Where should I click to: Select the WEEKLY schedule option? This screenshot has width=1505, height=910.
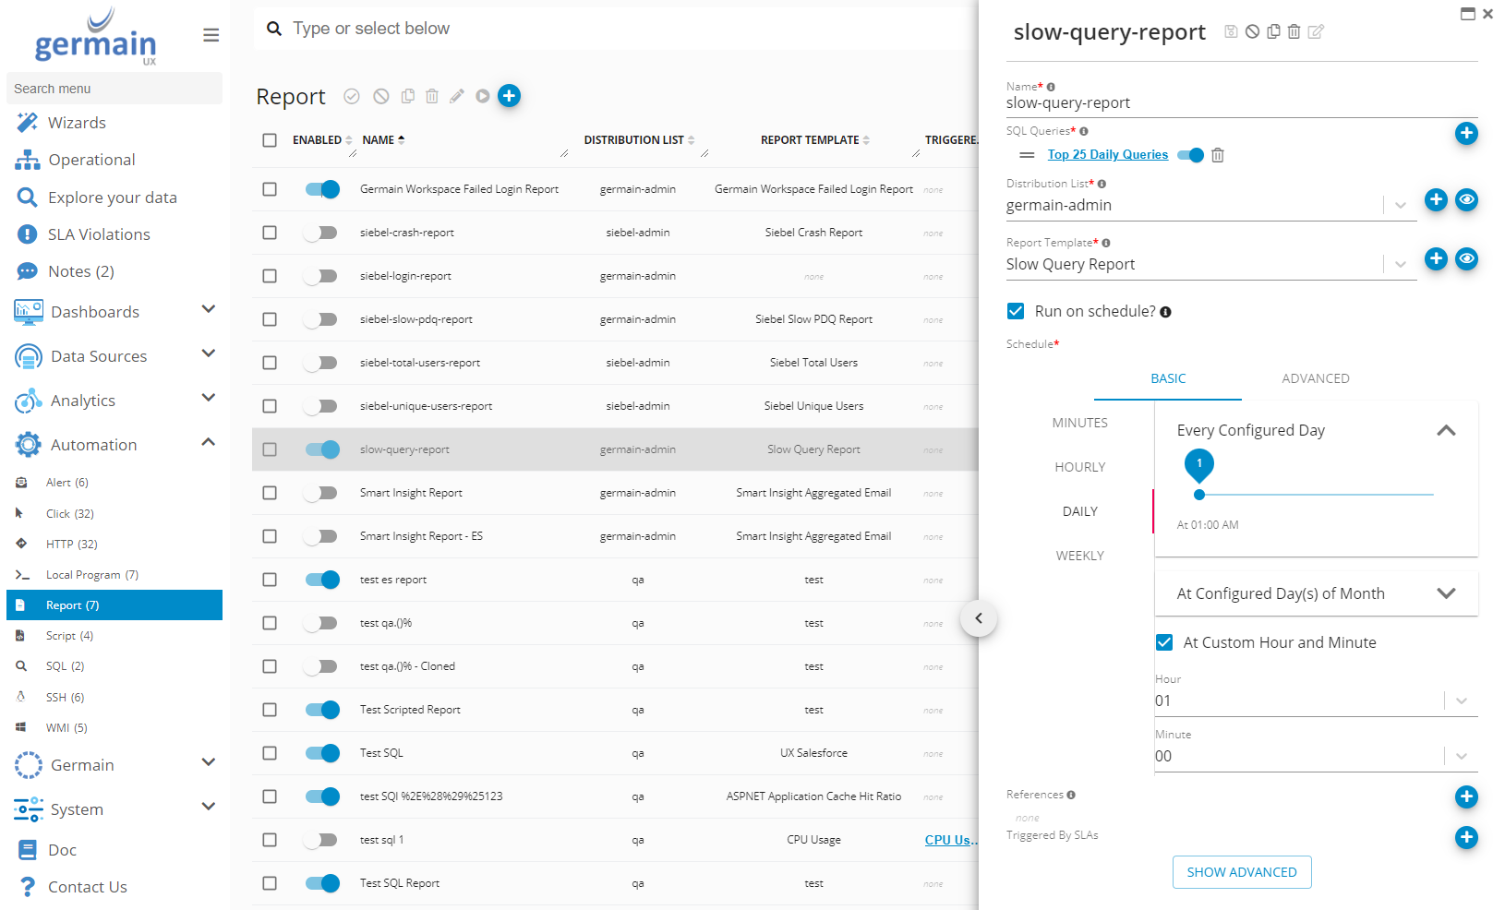1079,556
